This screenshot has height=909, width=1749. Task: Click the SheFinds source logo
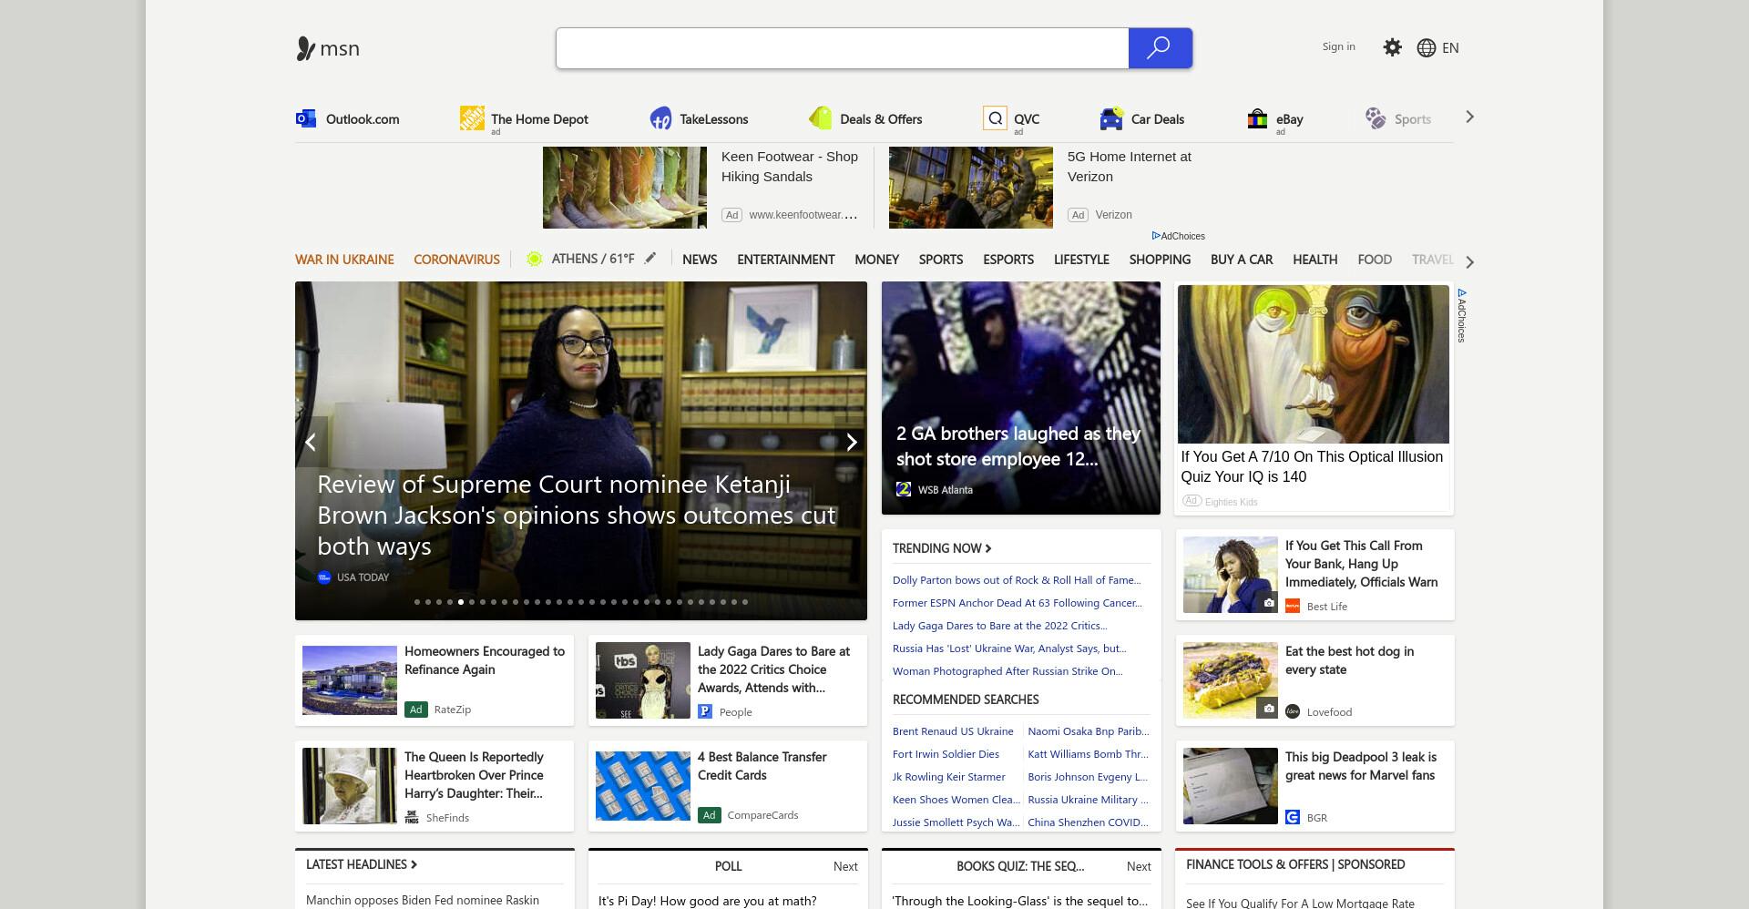tap(412, 817)
